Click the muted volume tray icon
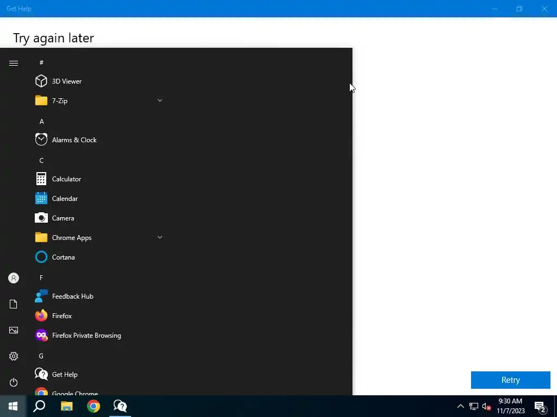Screen dimensions: 557x417 coord(486,406)
